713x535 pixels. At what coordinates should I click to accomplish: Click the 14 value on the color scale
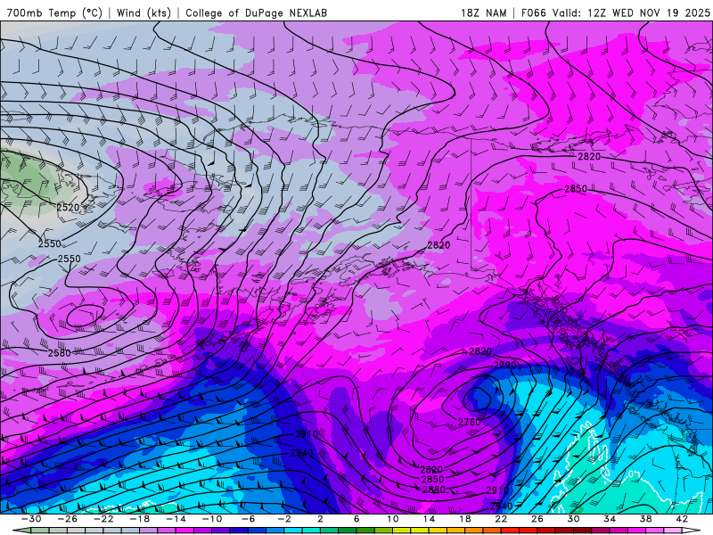pos(429,519)
